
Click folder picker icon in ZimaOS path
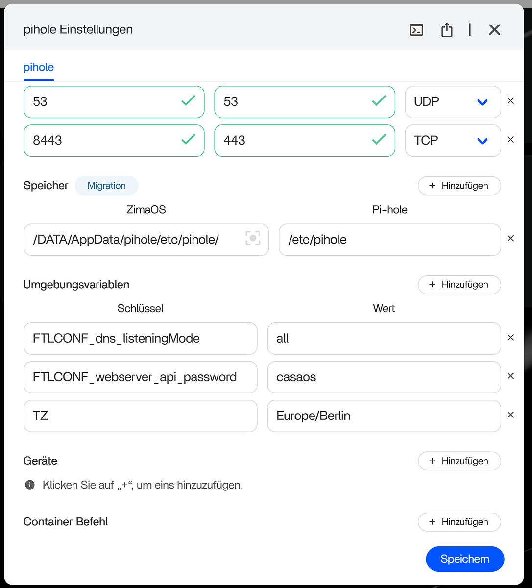(253, 239)
